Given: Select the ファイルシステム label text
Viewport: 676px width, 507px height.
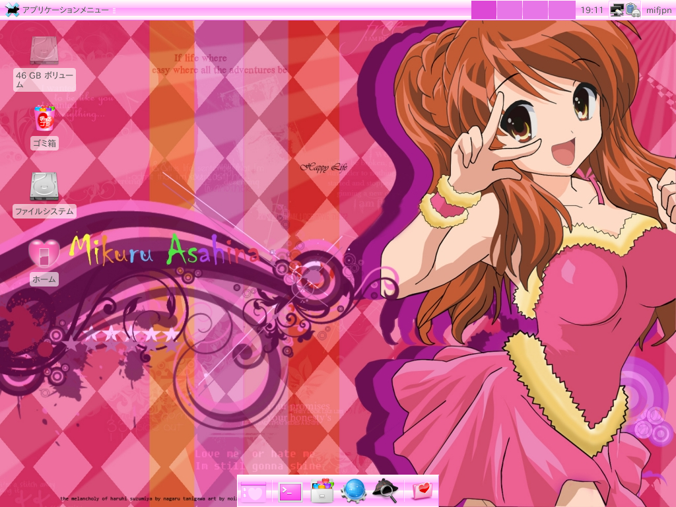Looking at the screenshot, I should tap(44, 211).
